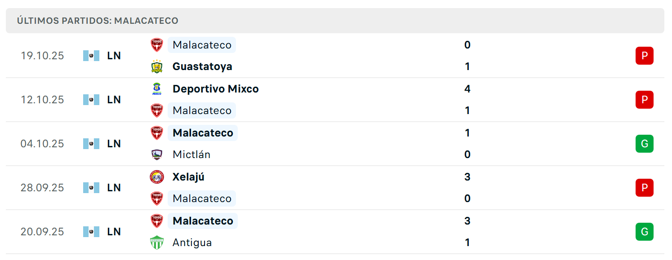Click the Antigua green shield logo
The width and height of the screenshot is (672, 260).
coord(157,242)
